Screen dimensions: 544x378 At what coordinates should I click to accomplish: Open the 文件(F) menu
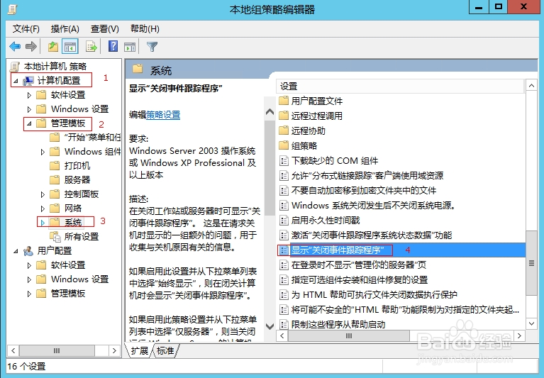26,29
